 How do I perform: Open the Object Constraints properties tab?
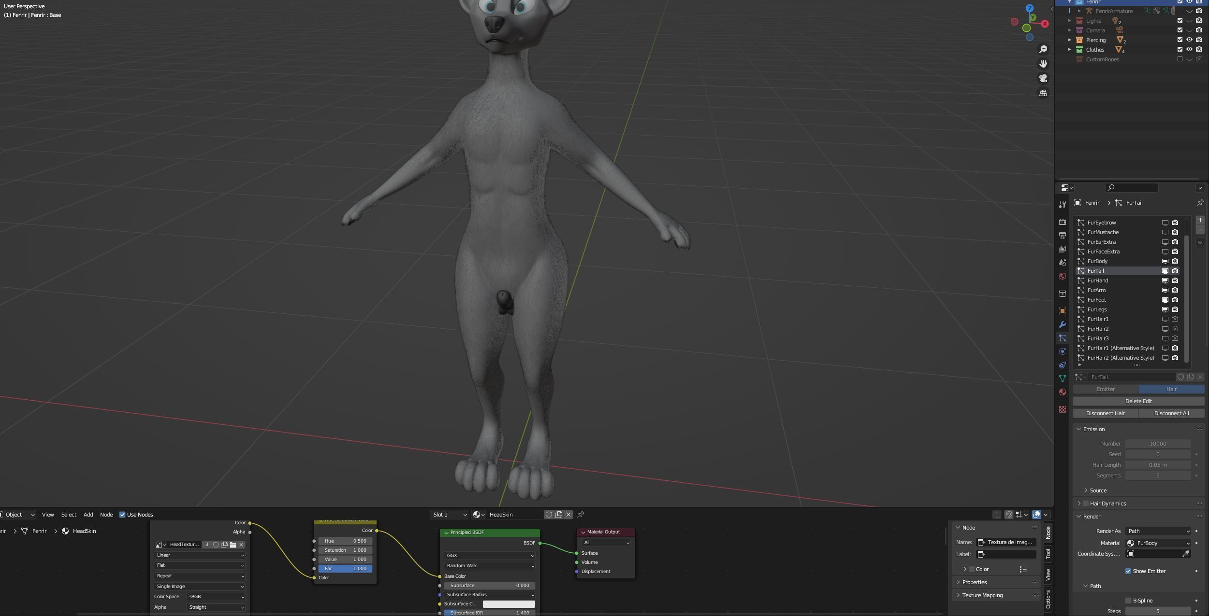[x=1062, y=365]
